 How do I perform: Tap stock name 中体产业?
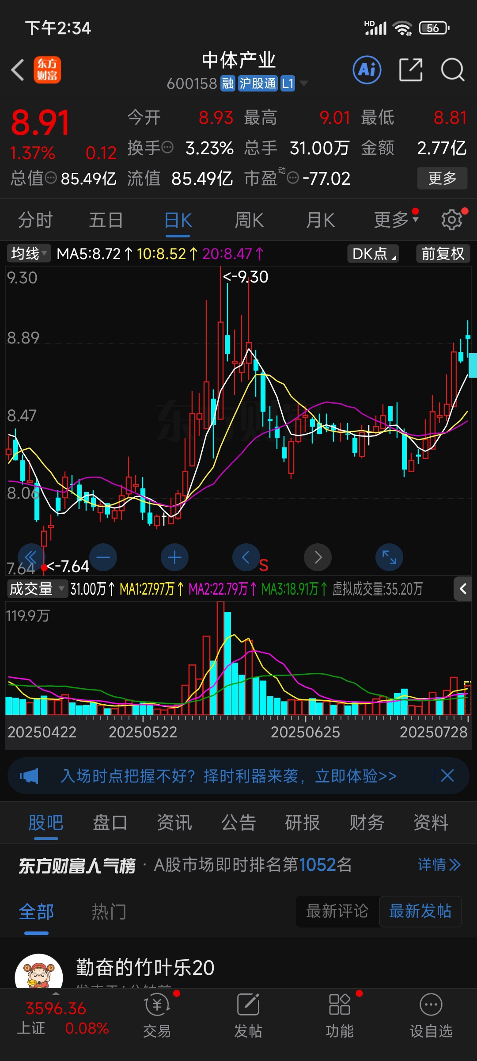(238, 60)
